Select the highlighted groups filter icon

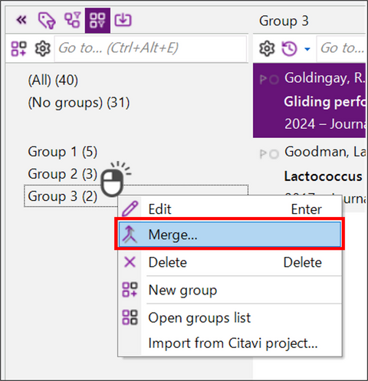click(97, 21)
